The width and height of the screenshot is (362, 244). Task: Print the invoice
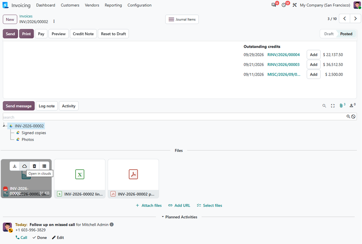coord(26,34)
